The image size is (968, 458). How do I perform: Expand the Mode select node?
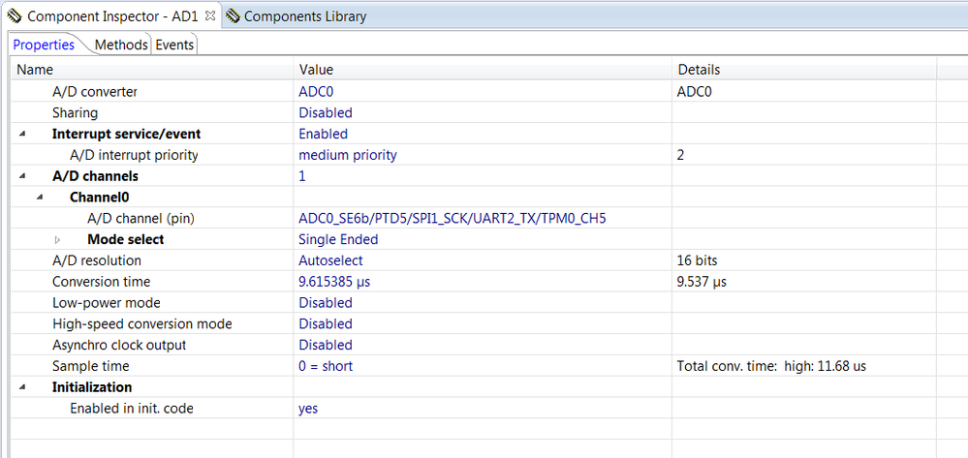pyautogui.click(x=58, y=240)
